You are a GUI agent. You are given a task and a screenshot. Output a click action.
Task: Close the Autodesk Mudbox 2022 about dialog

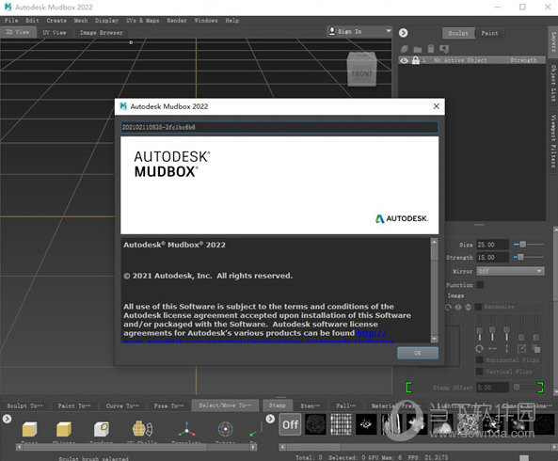coord(437,106)
